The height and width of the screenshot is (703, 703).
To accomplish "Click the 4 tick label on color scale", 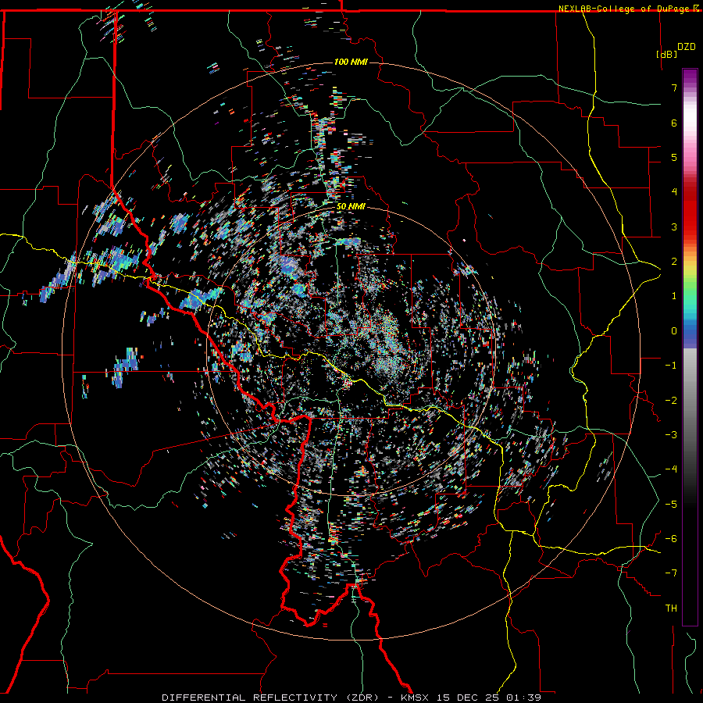I will (x=674, y=191).
